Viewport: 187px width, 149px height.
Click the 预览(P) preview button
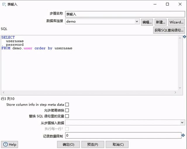(93, 144)
